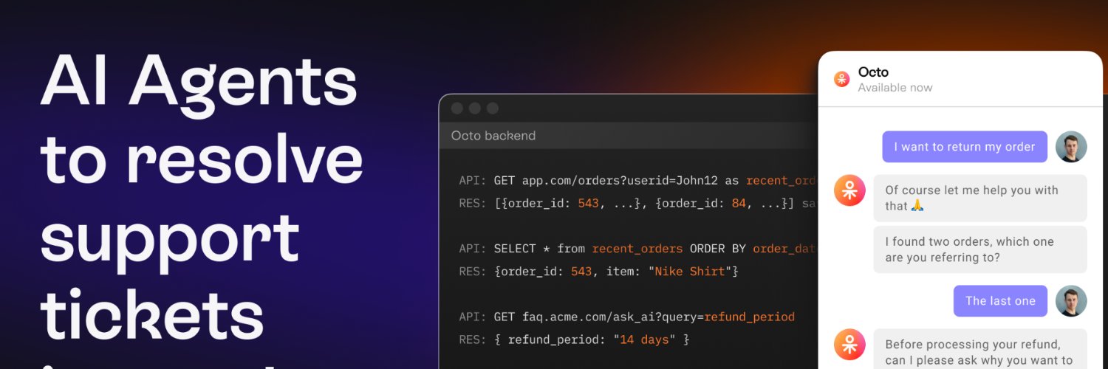Image resolution: width=1108 pixels, height=369 pixels.
Task: Open the "Before processing your refund" message
Action: click(x=980, y=349)
